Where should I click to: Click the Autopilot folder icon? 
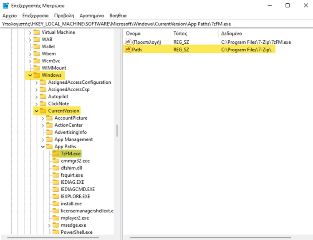(x=43, y=97)
